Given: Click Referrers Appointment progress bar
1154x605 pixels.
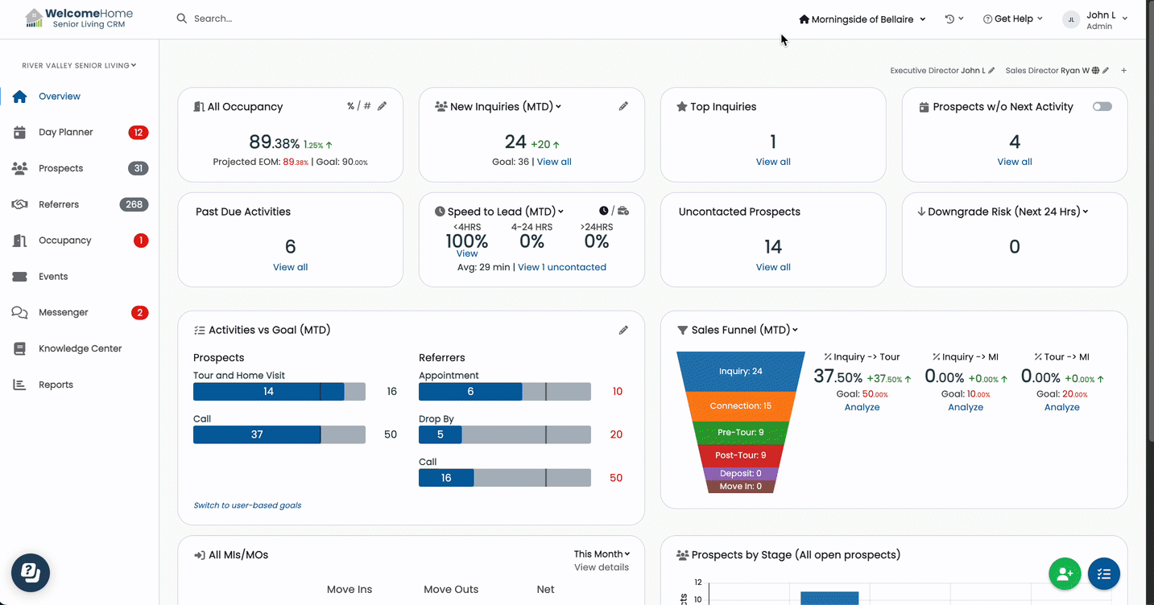Looking at the screenshot, I should (505, 392).
